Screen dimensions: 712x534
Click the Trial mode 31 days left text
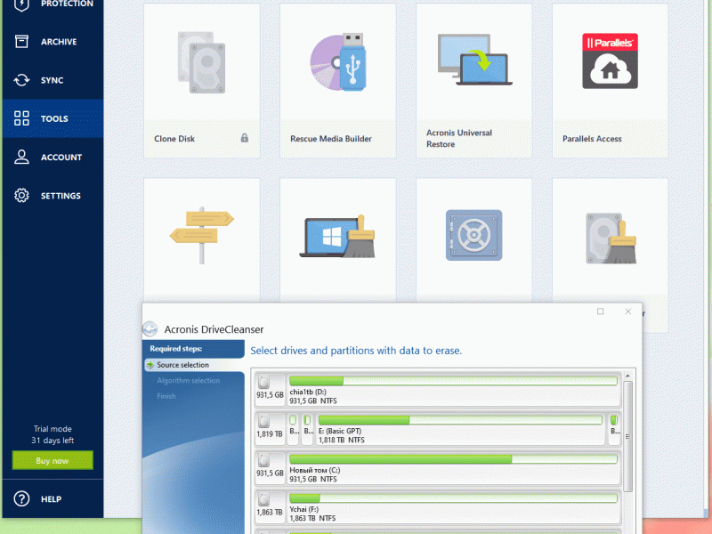click(53, 434)
